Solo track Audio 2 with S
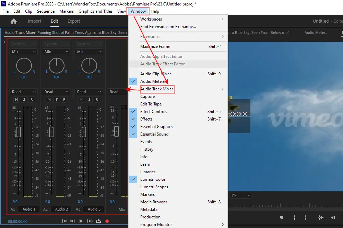This screenshot has height=228, width=343. pos(57,99)
